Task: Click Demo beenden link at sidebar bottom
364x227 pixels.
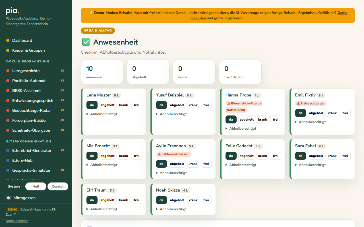Action: click(x=17, y=221)
